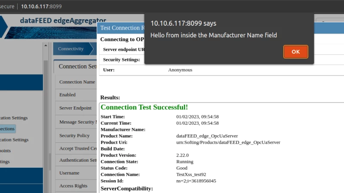Click the dataFEED edgeAggregator logo
The height and width of the screenshot is (193, 344).
pos(63,20)
